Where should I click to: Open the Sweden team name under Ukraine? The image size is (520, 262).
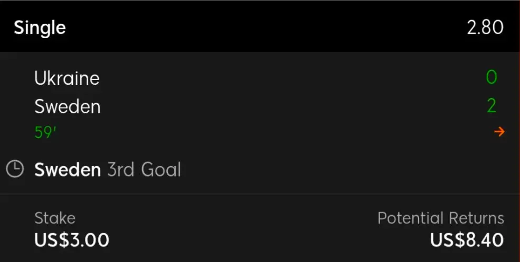68,106
